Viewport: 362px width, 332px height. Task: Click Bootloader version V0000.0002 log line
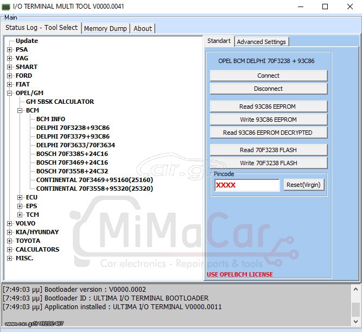point(74,290)
